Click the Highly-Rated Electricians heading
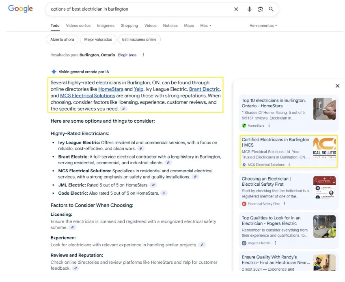 80,134
